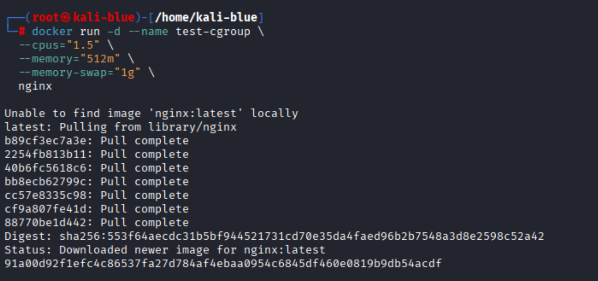The image size is (598, 281).
Task: Click the root username in the prompt
Action: (46, 18)
